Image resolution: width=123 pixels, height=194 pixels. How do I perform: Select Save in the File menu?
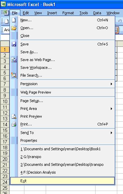(63, 44)
